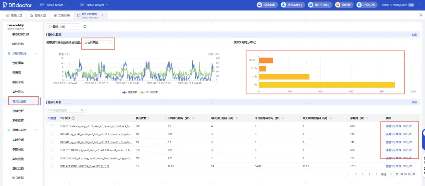The height and width of the screenshot is (186, 425).
Task: Open 索引推荐 in the sidebar
Action: click(18, 120)
